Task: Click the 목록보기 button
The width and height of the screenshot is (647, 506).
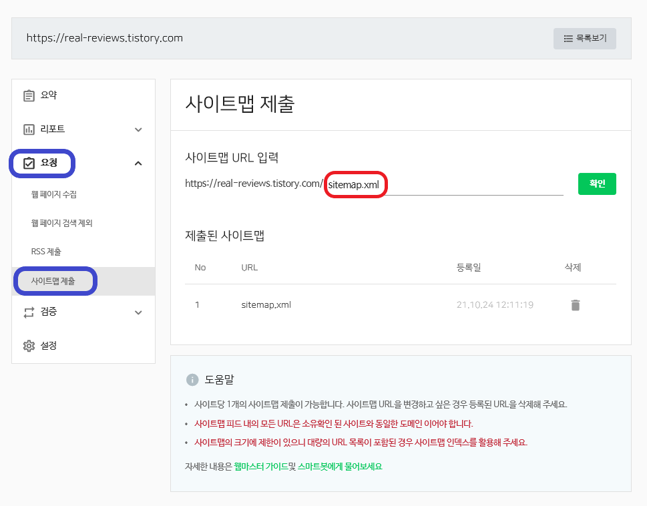Action: [585, 38]
